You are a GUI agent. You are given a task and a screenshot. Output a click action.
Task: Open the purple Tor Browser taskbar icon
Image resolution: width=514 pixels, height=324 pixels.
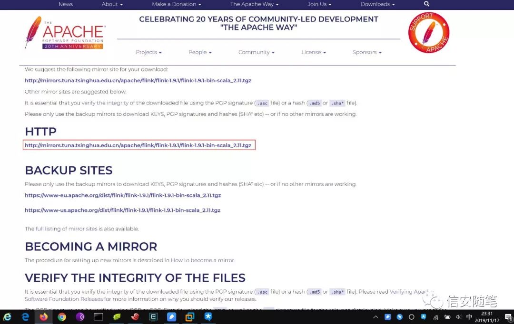pyautogui.click(x=80, y=317)
